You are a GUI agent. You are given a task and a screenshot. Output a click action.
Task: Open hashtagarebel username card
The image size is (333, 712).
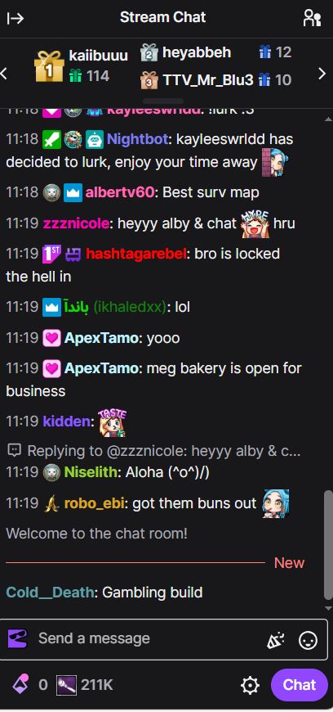tap(136, 254)
